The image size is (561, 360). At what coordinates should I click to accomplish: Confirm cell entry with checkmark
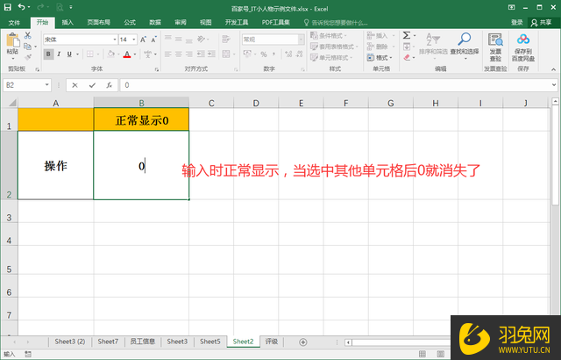tap(92, 85)
